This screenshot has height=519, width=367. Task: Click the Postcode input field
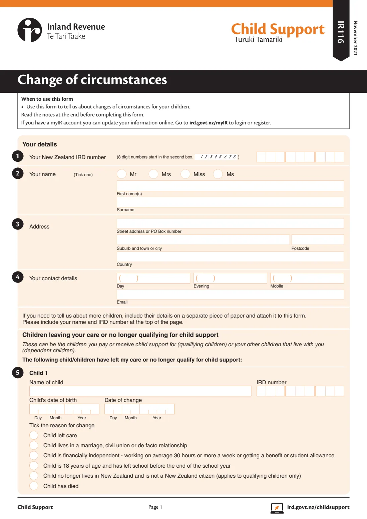point(318,239)
